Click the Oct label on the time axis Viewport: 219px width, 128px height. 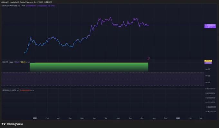pyautogui.click(x=142, y=118)
